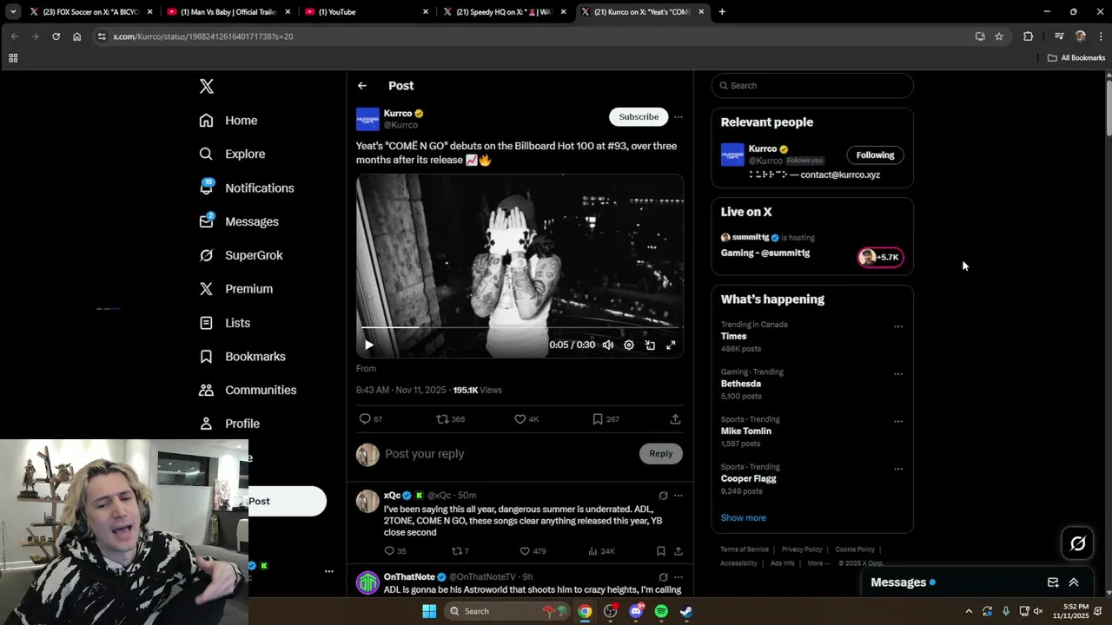View analytics of xQc's reply (24K)
Viewport: 1112px width, 625px height.
click(x=601, y=551)
